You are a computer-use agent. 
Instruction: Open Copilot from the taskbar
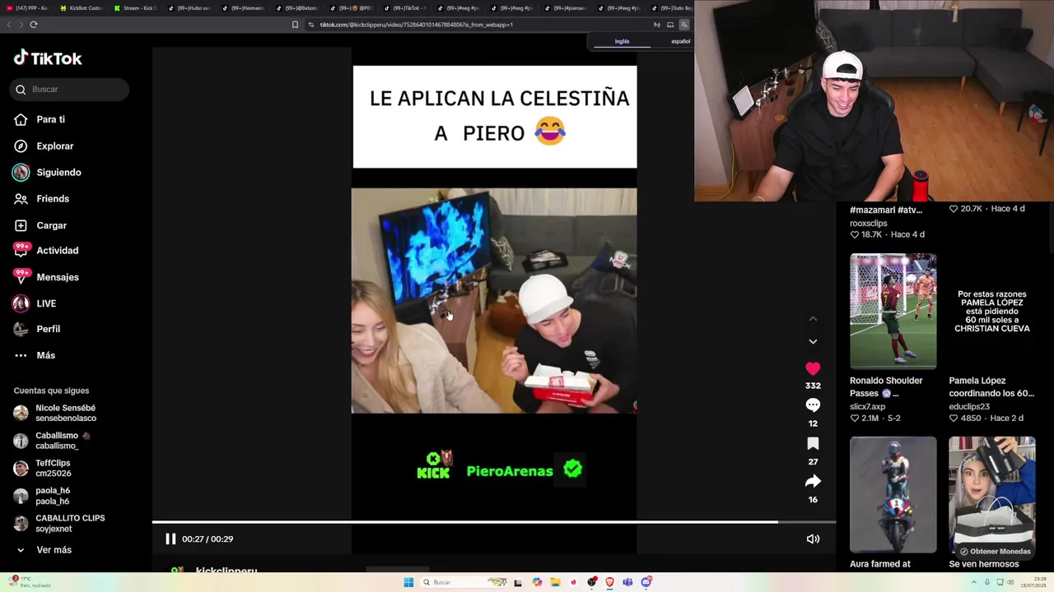[537, 582]
